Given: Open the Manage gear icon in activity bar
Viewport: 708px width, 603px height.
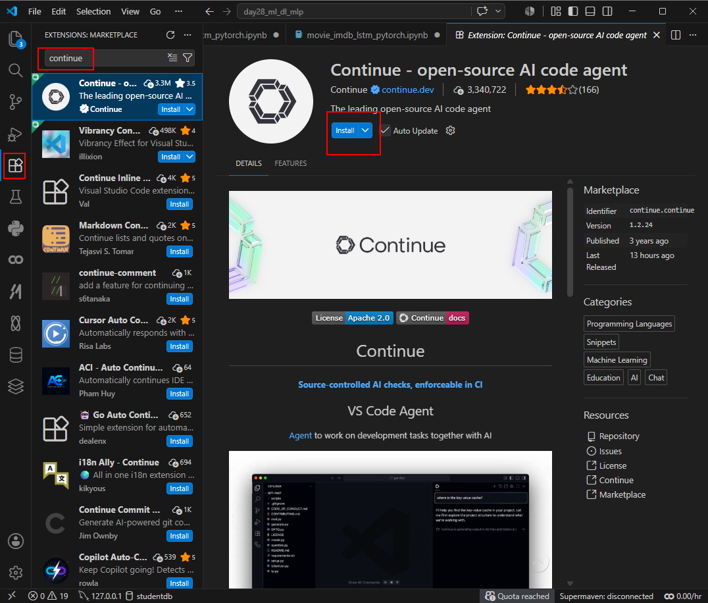Looking at the screenshot, I should [x=15, y=573].
